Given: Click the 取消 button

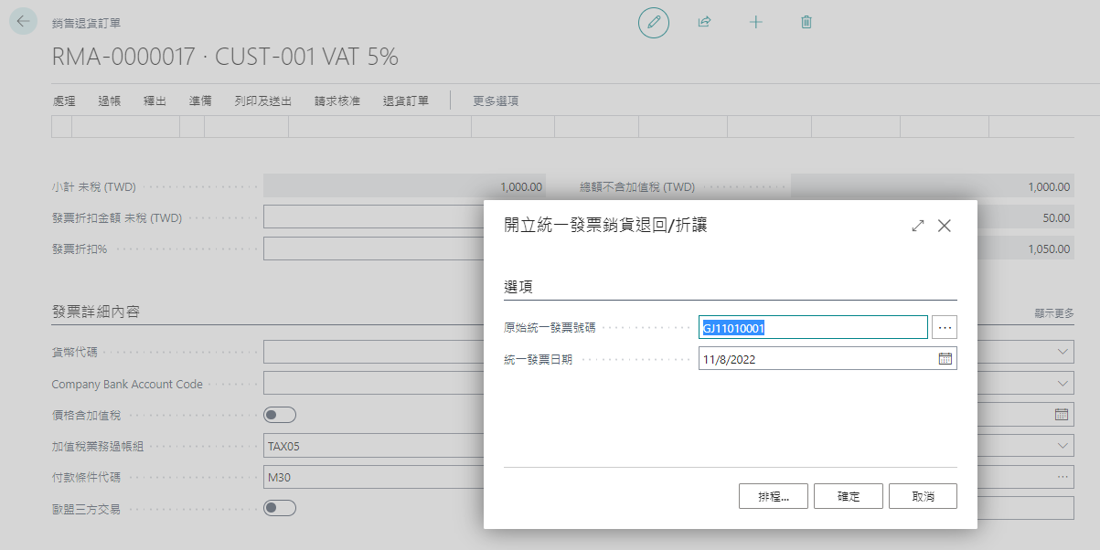Looking at the screenshot, I should pos(924,496).
